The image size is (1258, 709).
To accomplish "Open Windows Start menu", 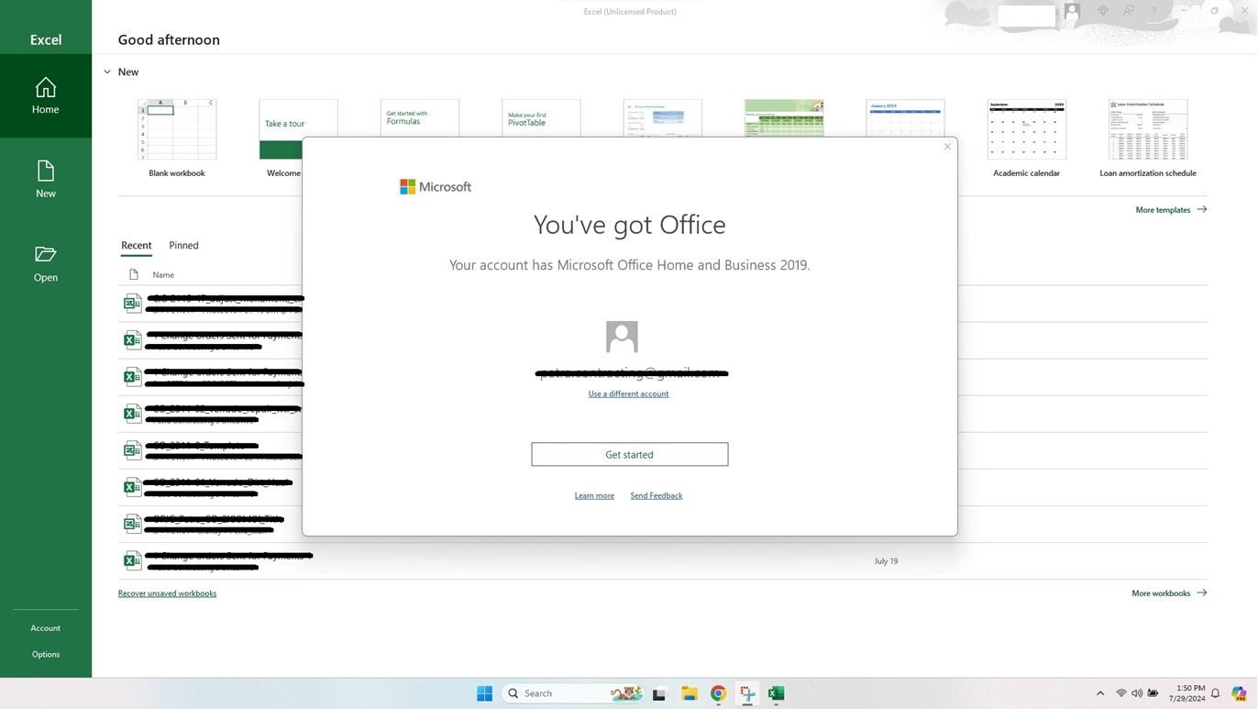I will tap(484, 693).
